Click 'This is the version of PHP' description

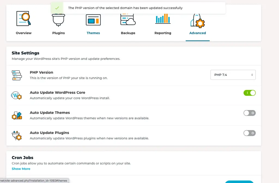pyautogui.click(x=69, y=78)
